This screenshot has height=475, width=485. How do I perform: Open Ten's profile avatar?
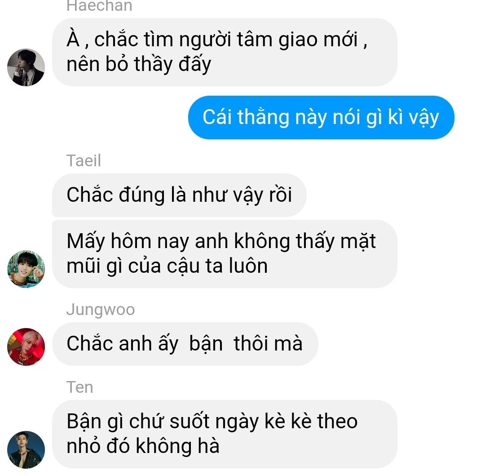click(x=26, y=450)
